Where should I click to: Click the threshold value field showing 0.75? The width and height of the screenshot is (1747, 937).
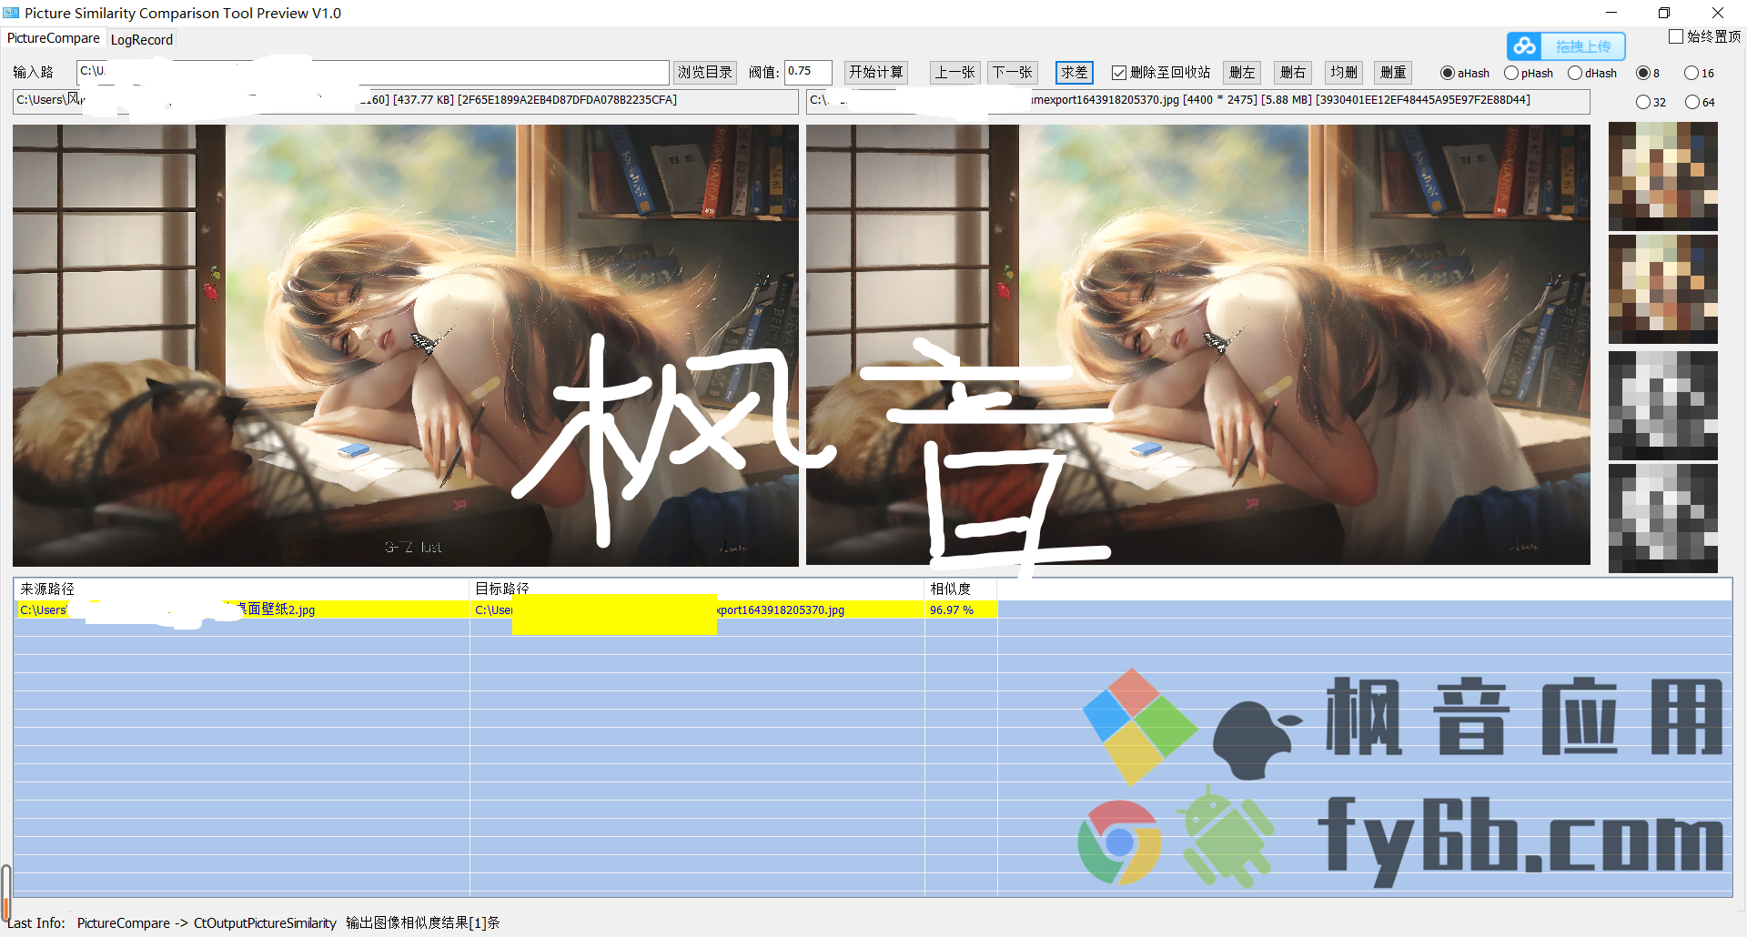808,72
